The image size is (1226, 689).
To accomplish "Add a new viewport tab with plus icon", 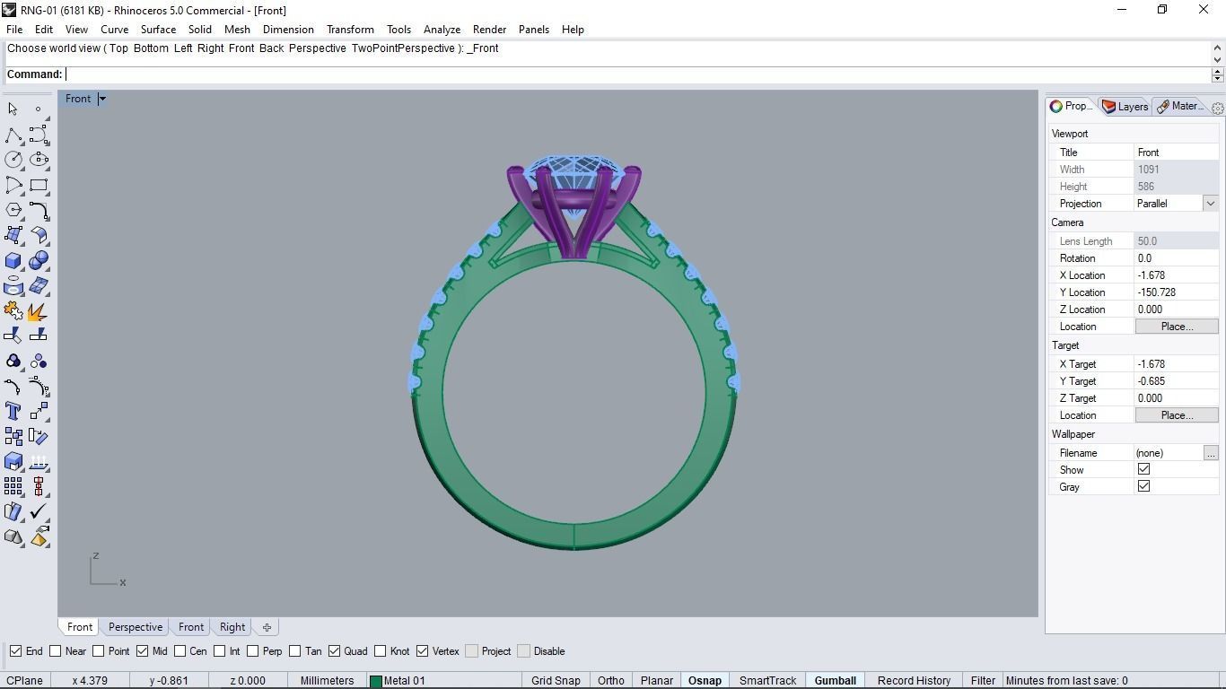I will coord(267,627).
